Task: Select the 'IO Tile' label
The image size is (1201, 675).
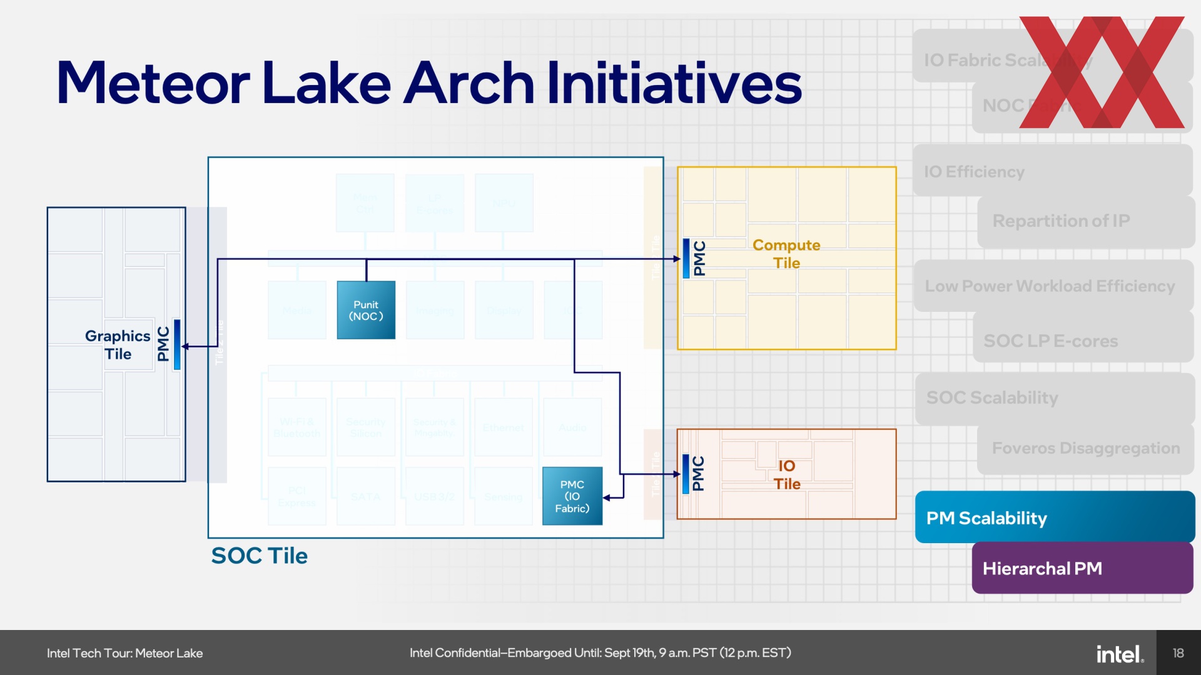Action: click(x=787, y=475)
